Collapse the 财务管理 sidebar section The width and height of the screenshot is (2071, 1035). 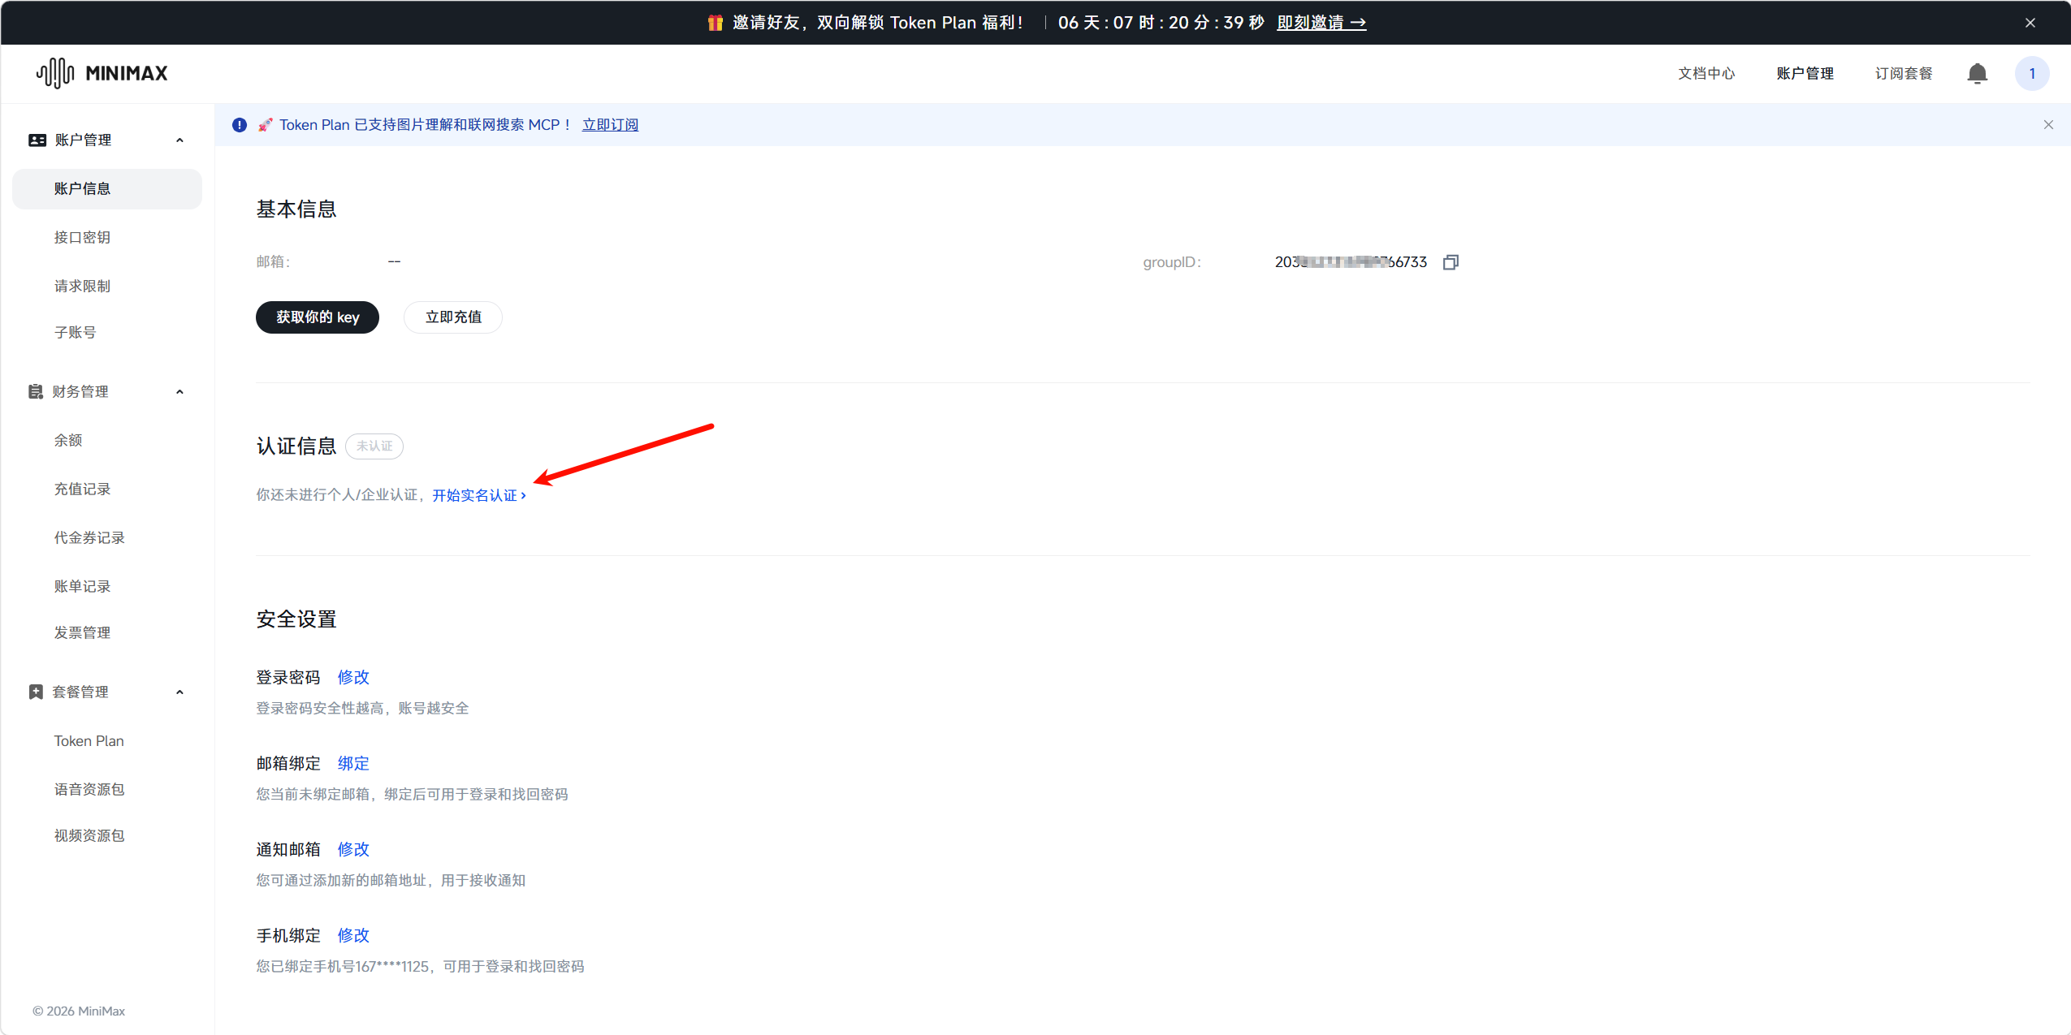179,392
